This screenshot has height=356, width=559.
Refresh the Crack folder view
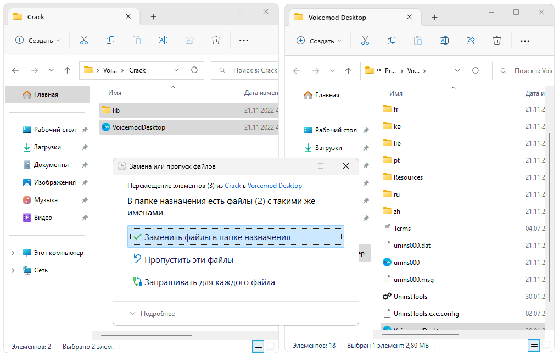point(194,70)
